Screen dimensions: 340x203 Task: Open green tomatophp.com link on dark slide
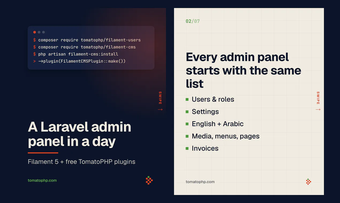[42, 180]
